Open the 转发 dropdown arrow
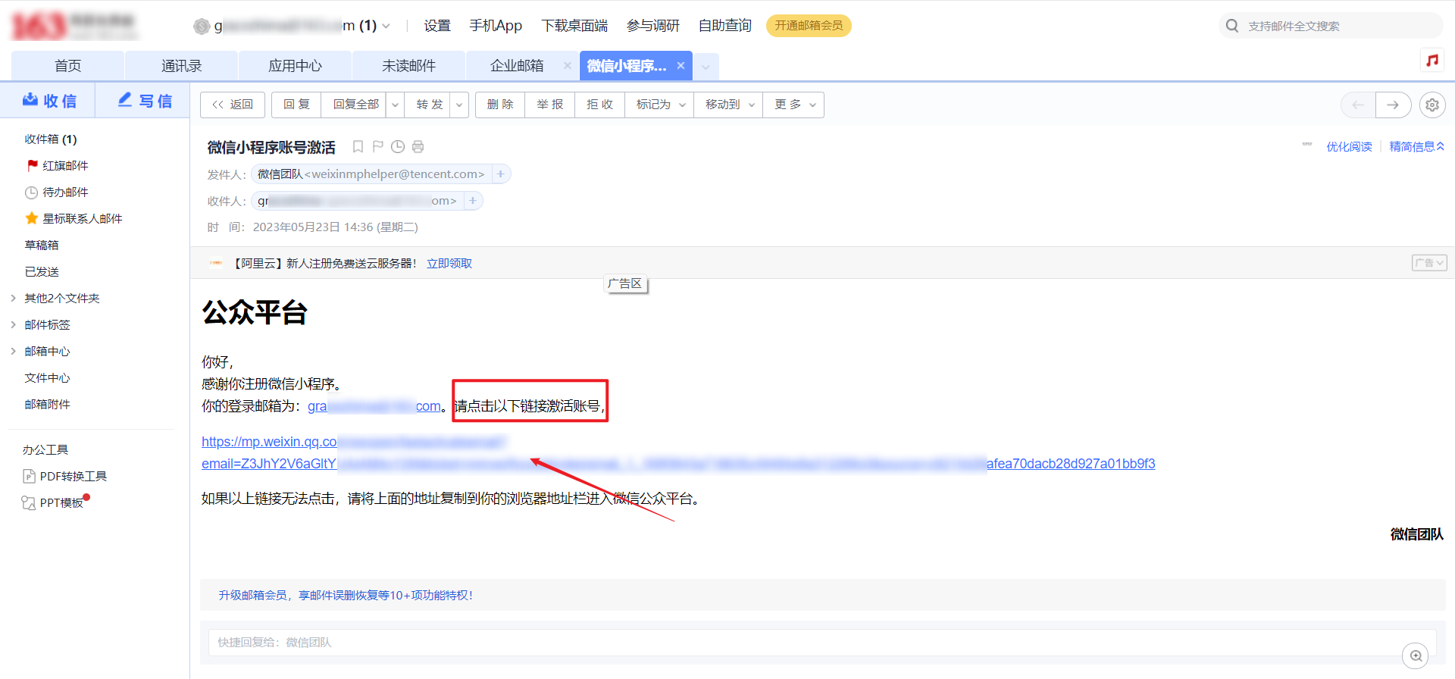The width and height of the screenshot is (1455, 679). pos(458,105)
